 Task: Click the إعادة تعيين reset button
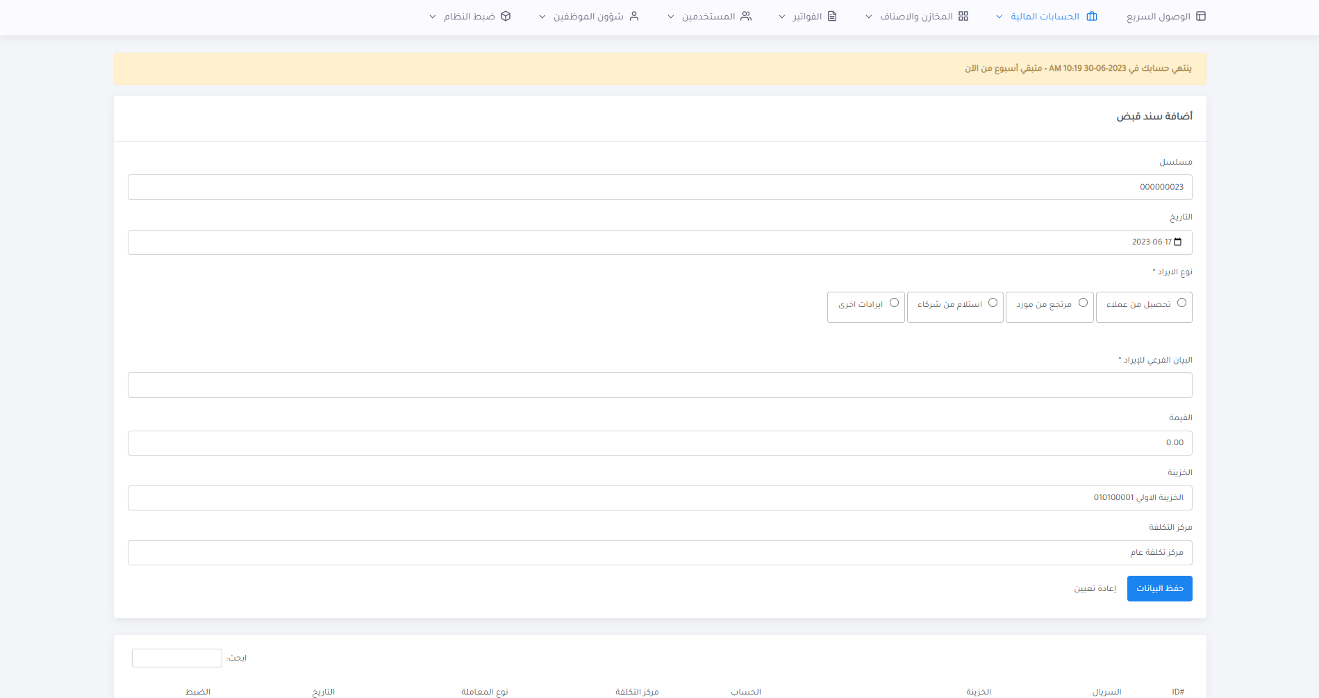[x=1095, y=588]
